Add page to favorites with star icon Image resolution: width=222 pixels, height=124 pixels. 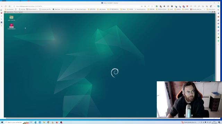pos(152,6)
